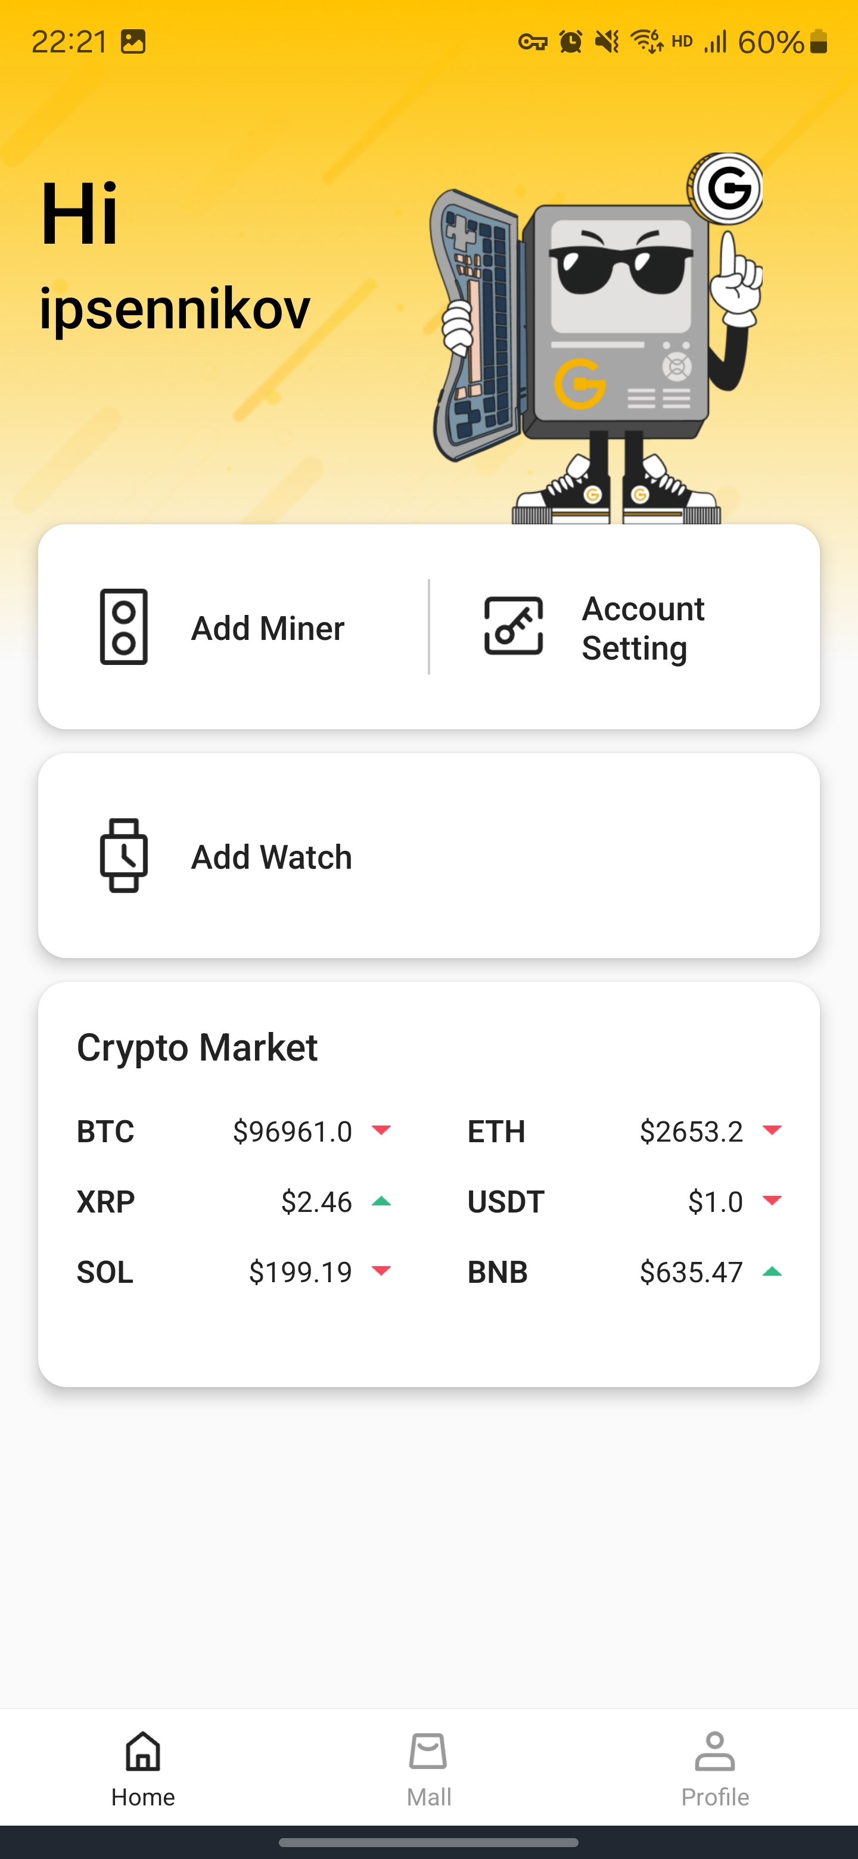The image size is (858, 1859).
Task: Tap the BTC price row
Action: click(234, 1131)
